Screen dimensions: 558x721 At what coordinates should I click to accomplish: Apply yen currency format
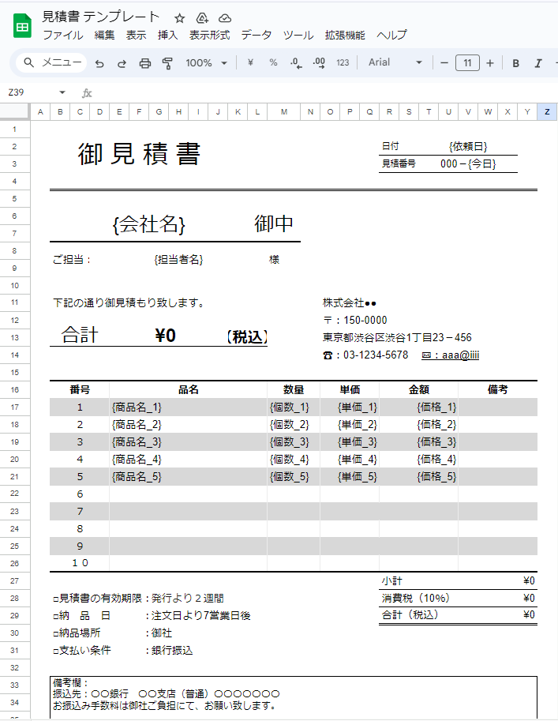(x=250, y=62)
